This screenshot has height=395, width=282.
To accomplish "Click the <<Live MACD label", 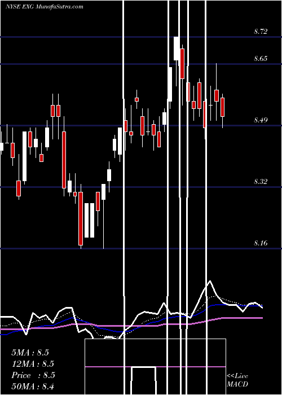I will (237, 380).
